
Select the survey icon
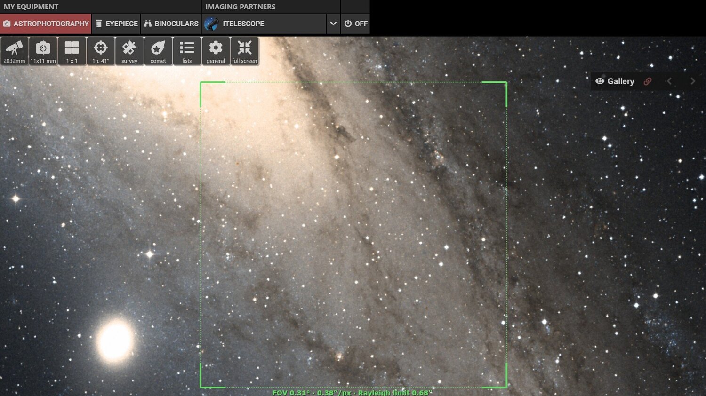129,51
